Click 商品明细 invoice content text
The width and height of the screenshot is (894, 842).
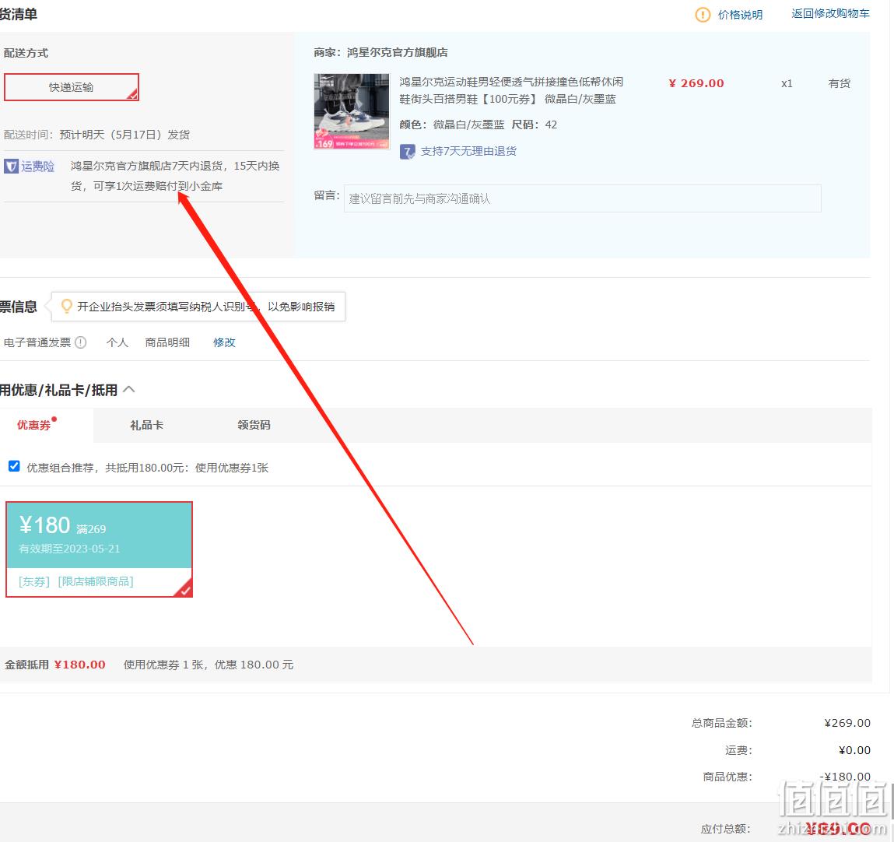pos(167,342)
